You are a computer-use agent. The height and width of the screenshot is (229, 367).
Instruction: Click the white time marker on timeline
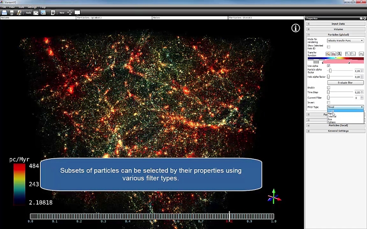pyautogui.click(x=229, y=216)
